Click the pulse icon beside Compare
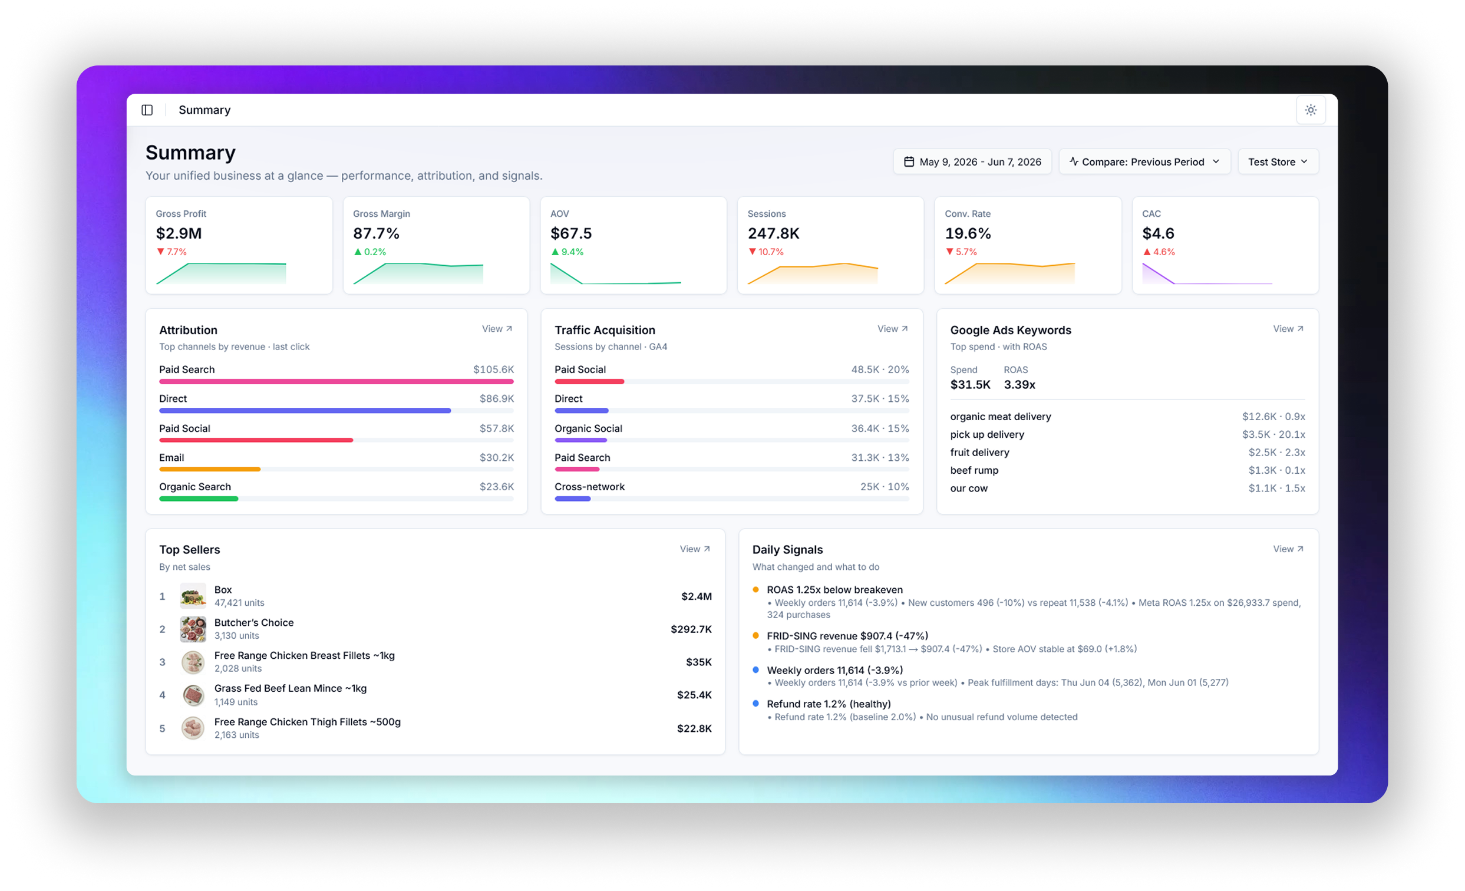The image size is (1465, 891). [x=1073, y=161]
